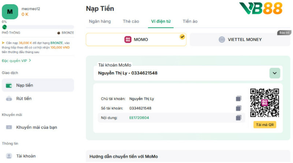Open the Tài khoản MoMo account selector
The image size is (293, 163).
pos(183,73)
